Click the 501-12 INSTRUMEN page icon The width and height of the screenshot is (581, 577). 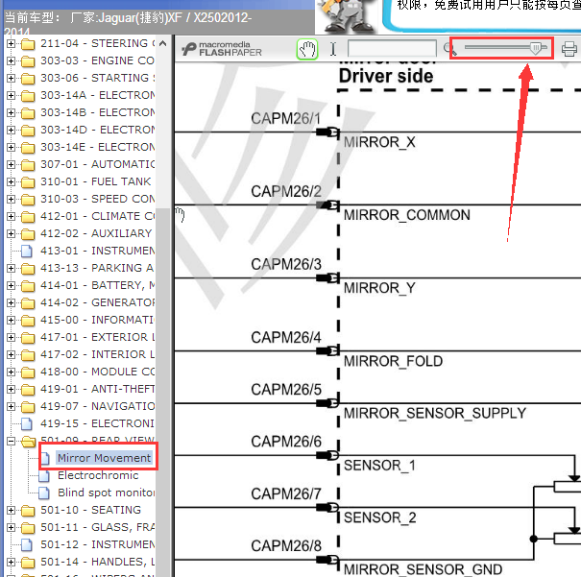[x=27, y=544]
